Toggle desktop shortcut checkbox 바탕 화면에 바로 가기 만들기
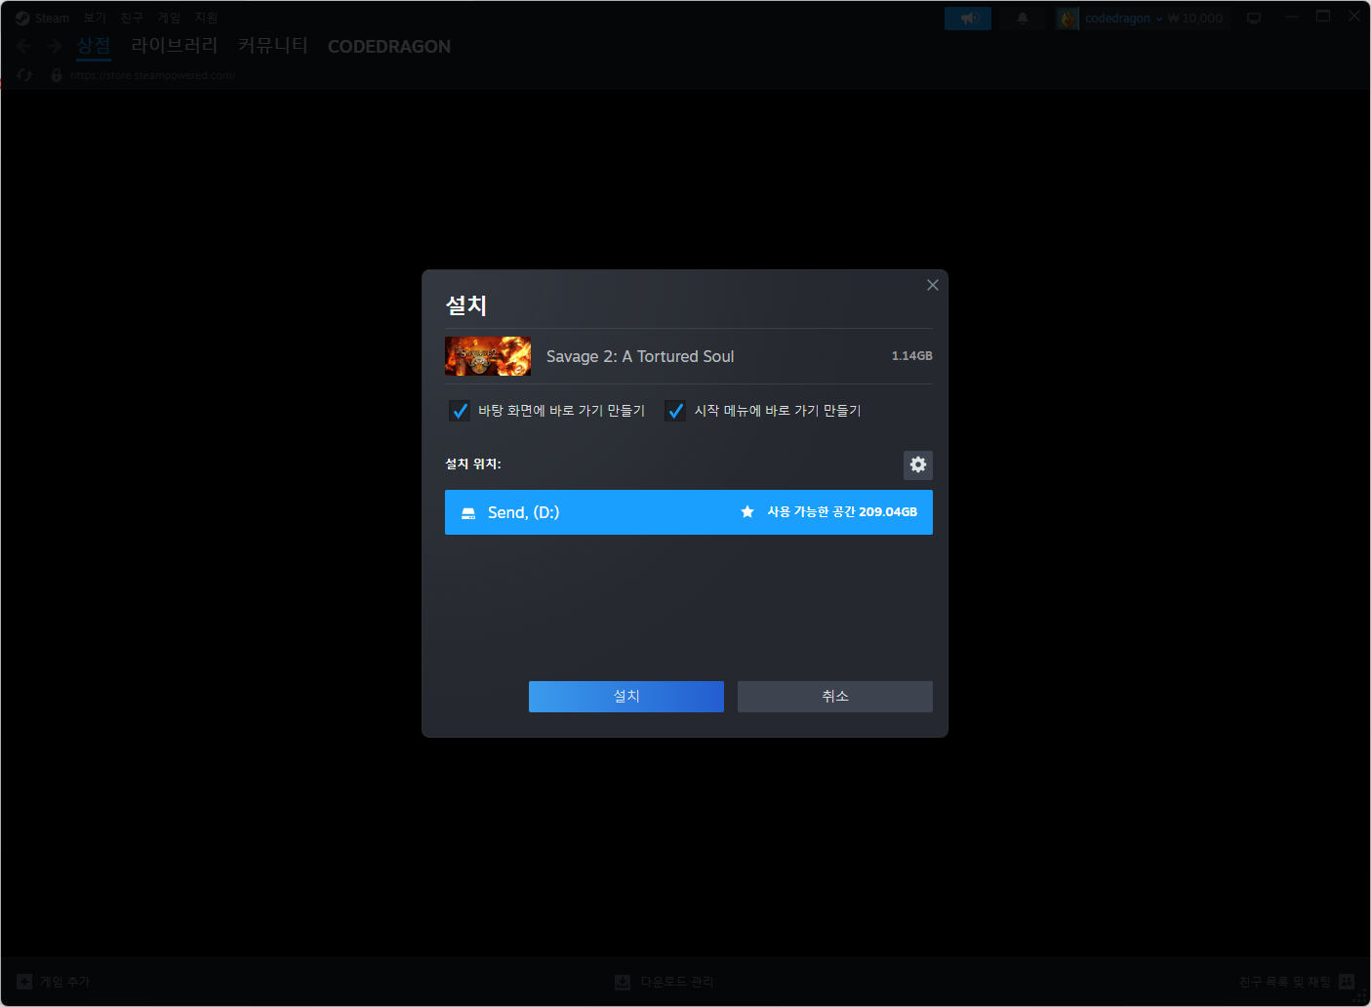 point(460,411)
